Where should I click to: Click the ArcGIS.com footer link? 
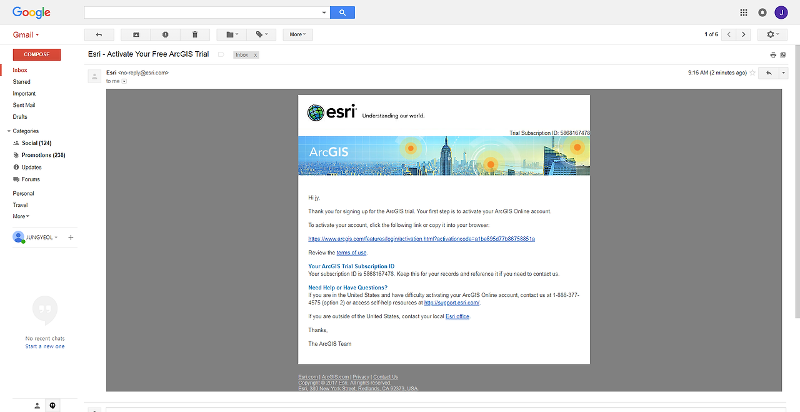335,377
